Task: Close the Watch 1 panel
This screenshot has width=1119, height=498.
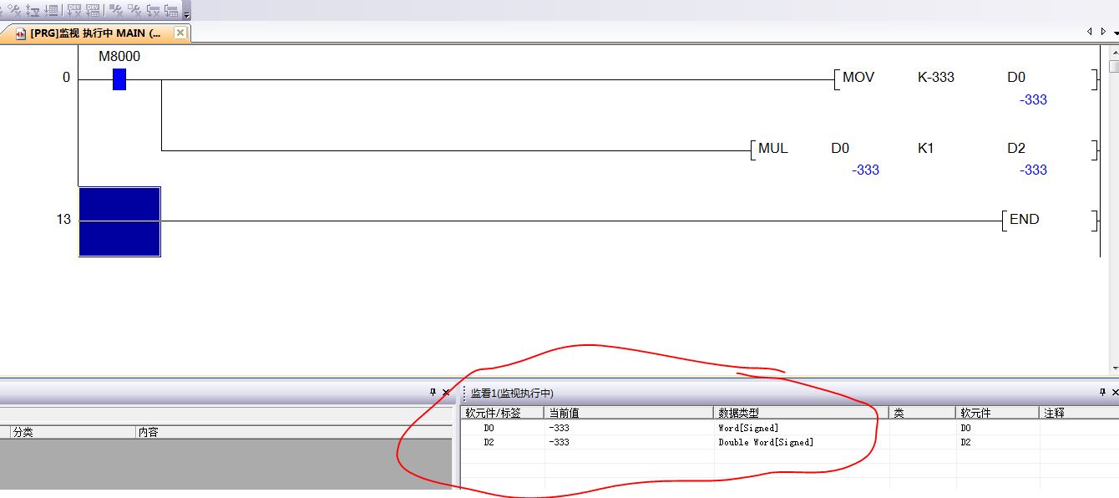Action: click(1114, 392)
